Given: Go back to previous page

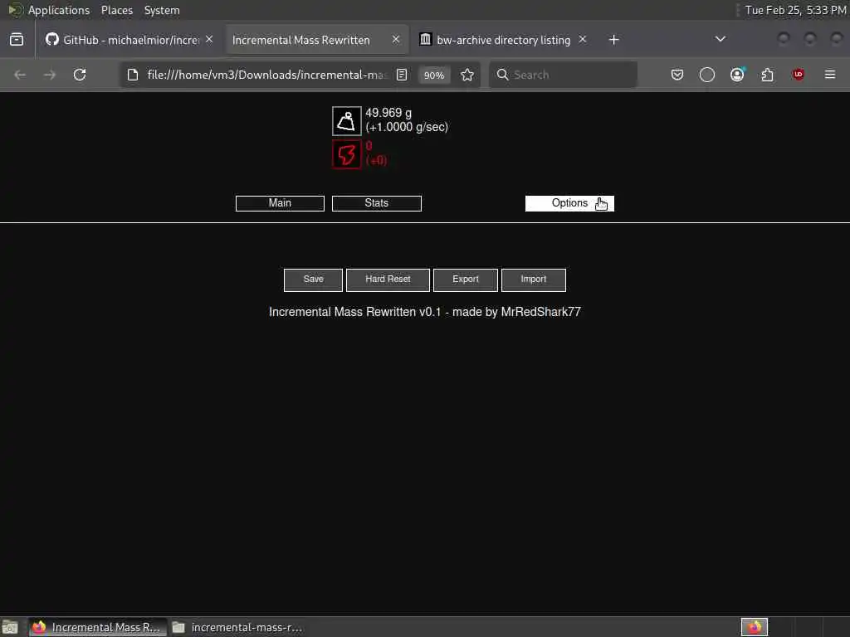Looking at the screenshot, I should coord(20,75).
